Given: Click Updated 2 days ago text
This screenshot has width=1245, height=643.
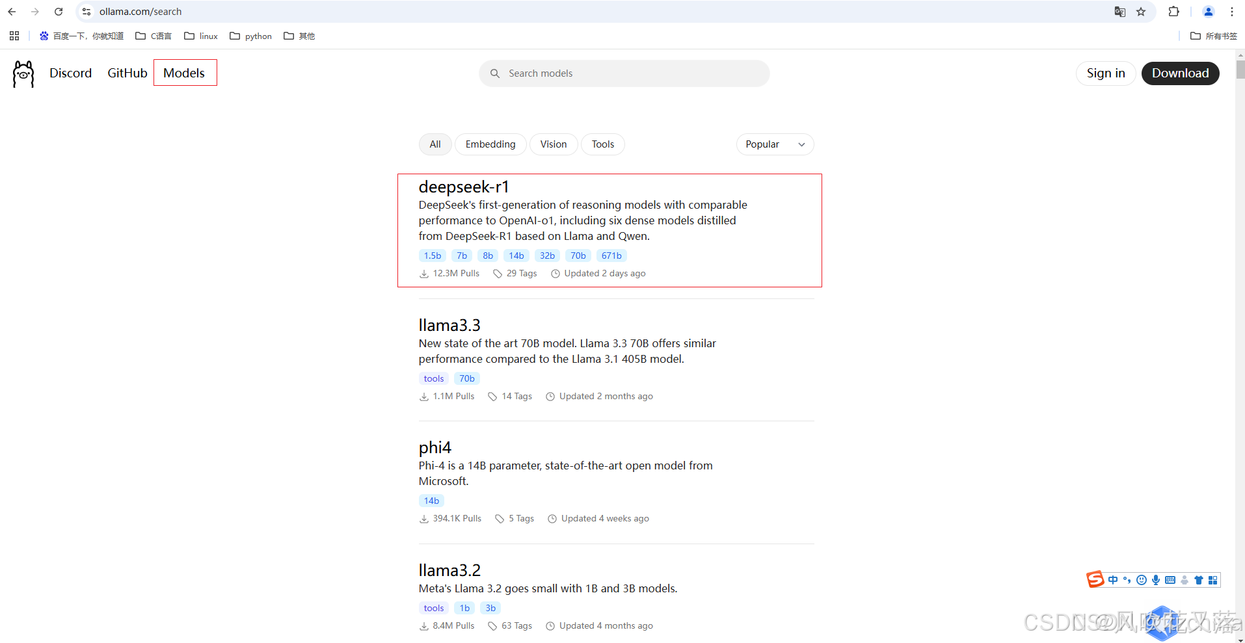Looking at the screenshot, I should tap(605, 273).
